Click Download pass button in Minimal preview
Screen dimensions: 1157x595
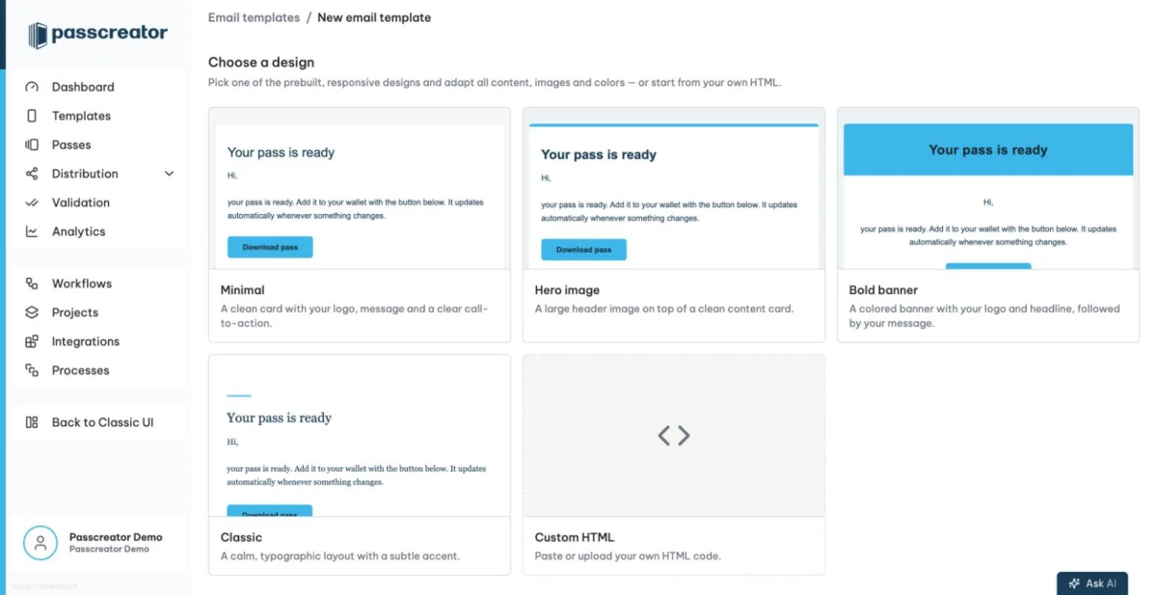coord(270,247)
